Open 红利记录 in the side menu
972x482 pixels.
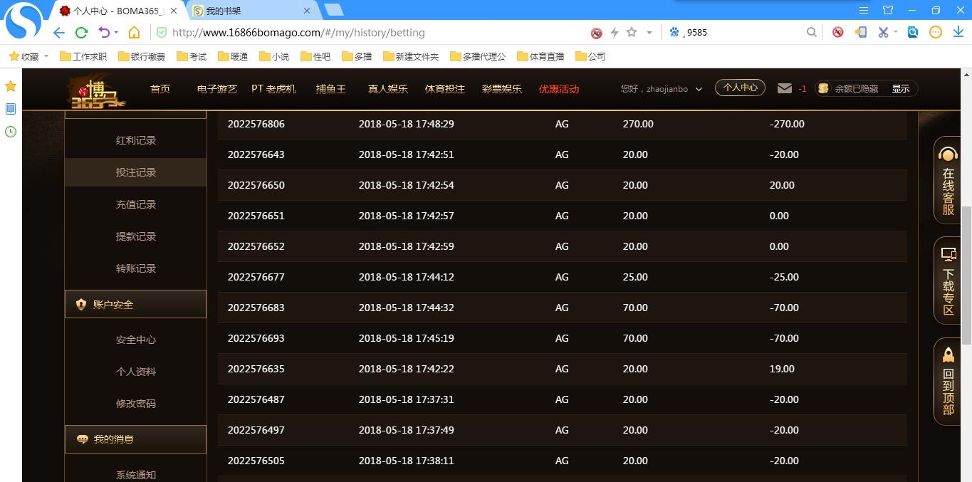point(136,140)
